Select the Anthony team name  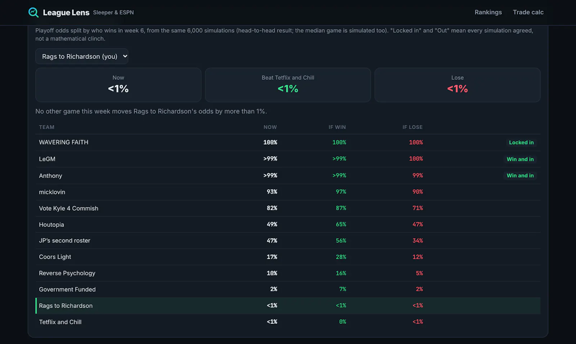pos(50,176)
